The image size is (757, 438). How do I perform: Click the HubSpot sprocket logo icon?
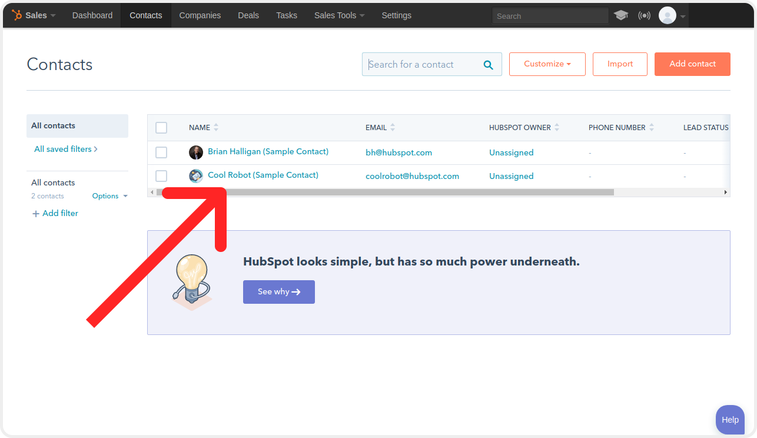point(17,15)
